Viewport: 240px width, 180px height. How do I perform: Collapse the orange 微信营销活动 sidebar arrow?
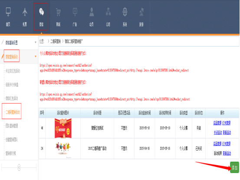[36, 56]
